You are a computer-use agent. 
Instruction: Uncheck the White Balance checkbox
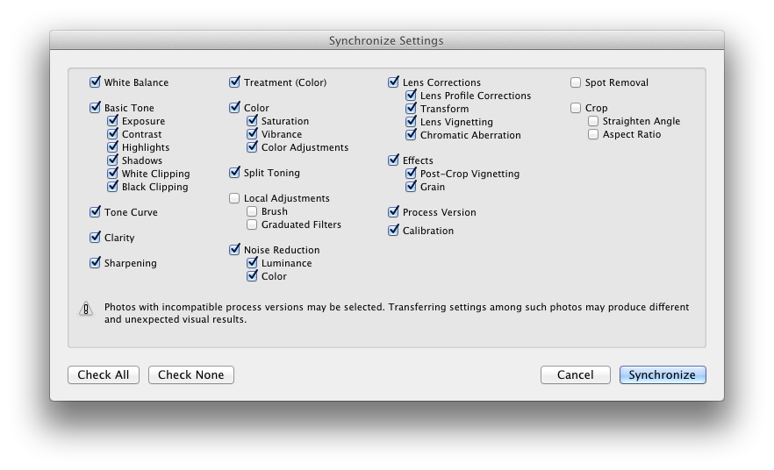[95, 82]
